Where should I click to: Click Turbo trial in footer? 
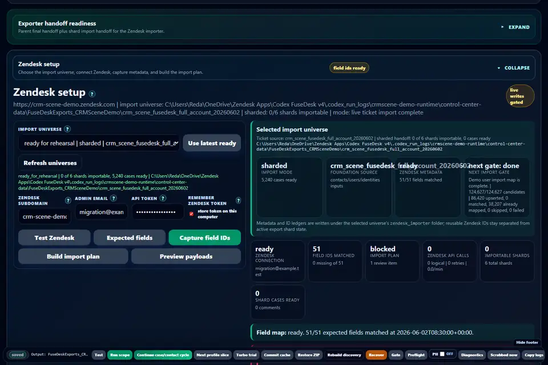[x=247, y=355]
